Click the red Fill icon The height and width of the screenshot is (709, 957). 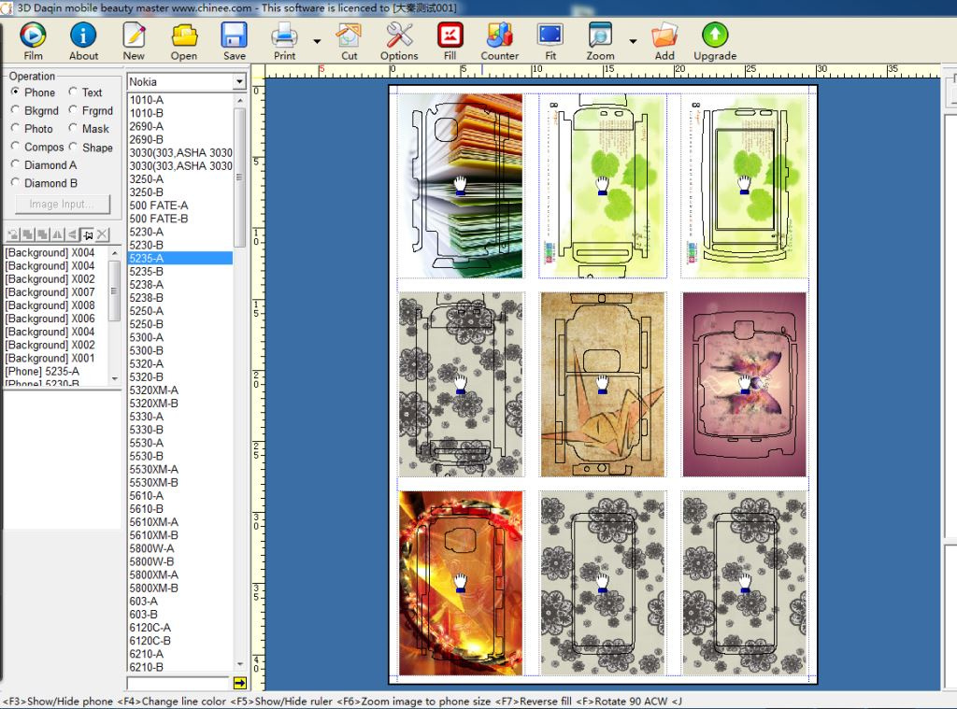click(450, 41)
